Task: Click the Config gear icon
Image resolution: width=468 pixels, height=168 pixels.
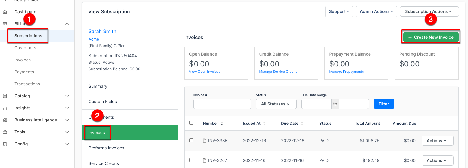Action: pos(5,144)
